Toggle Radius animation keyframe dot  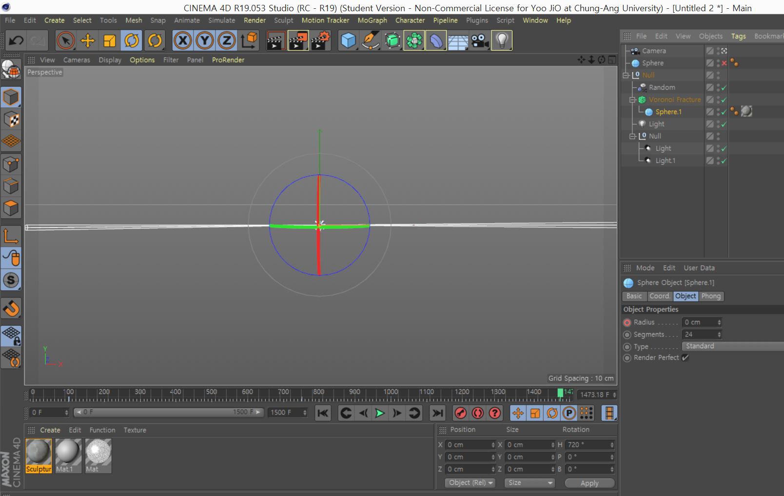[627, 322]
